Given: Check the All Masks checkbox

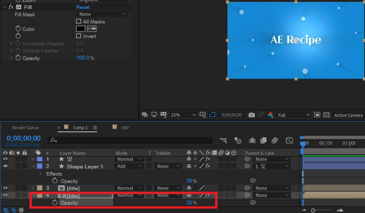Looking at the screenshot, I should pyautogui.click(x=78, y=21).
